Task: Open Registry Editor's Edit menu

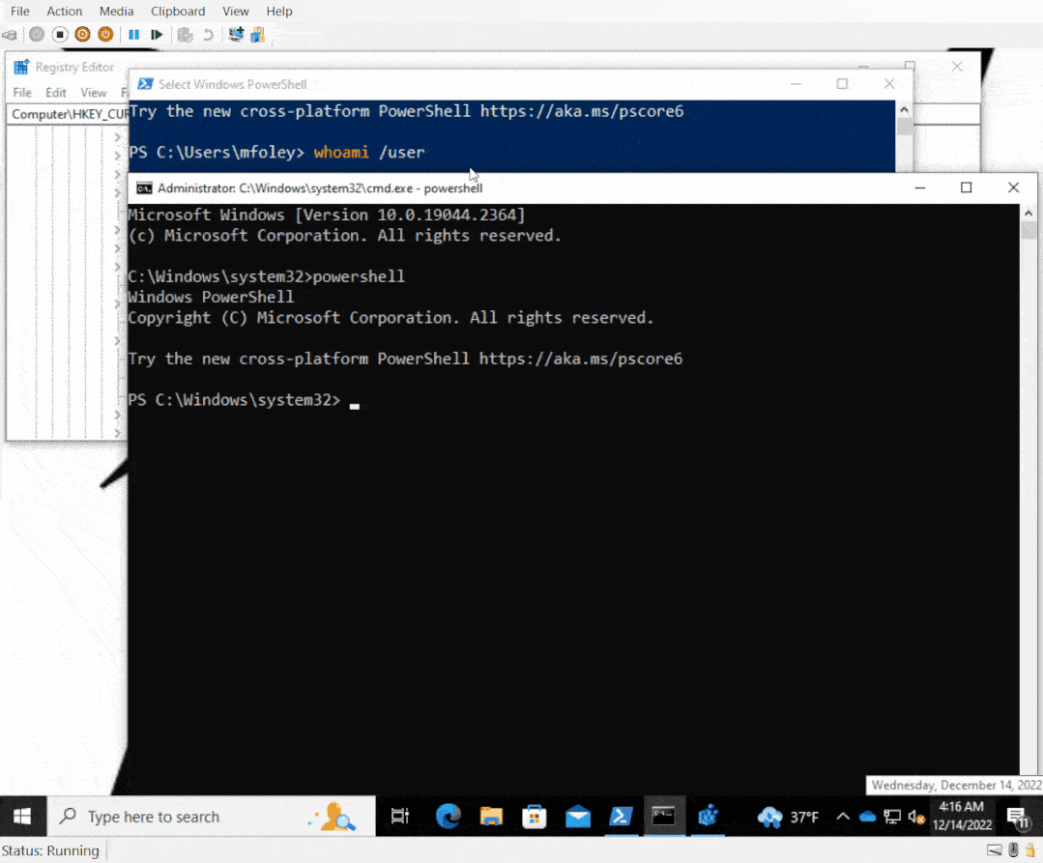Action: [x=56, y=93]
